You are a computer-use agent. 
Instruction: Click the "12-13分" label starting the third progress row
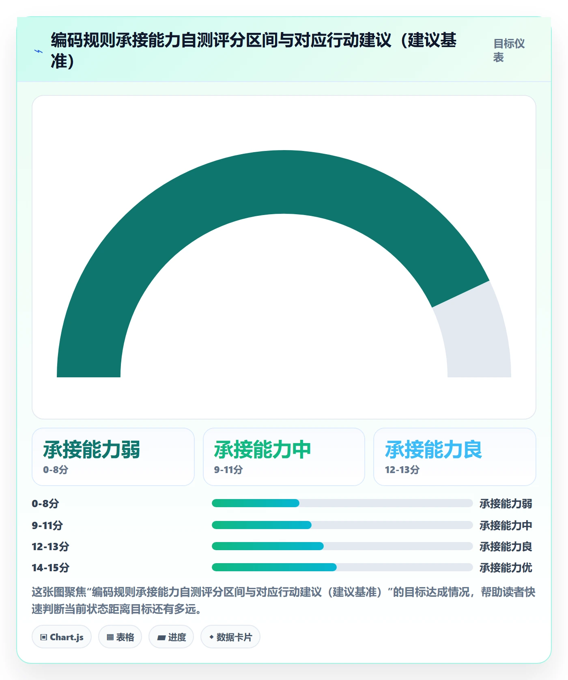51,547
